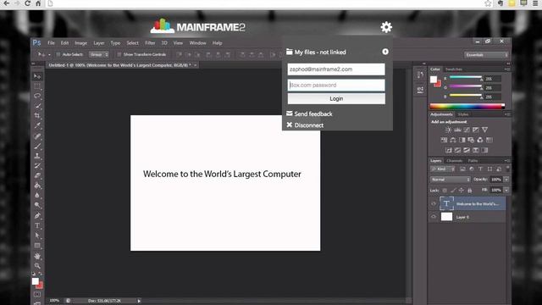
Task: Open the Window menu
Action: [x=197, y=43]
